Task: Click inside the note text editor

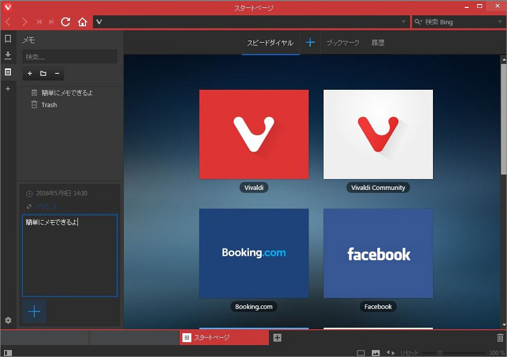Action: coord(70,255)
